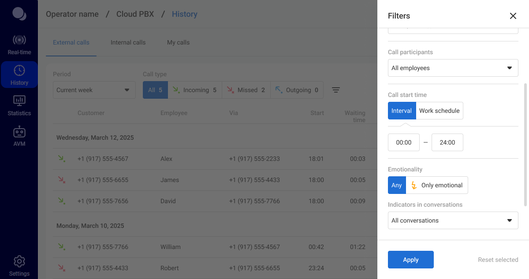Click employee name Robert
This screenshot has height=279, width=529.
click(170, 268)
